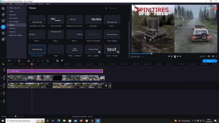Select the purple SPIN TIRES title clip

coord(55,71)
